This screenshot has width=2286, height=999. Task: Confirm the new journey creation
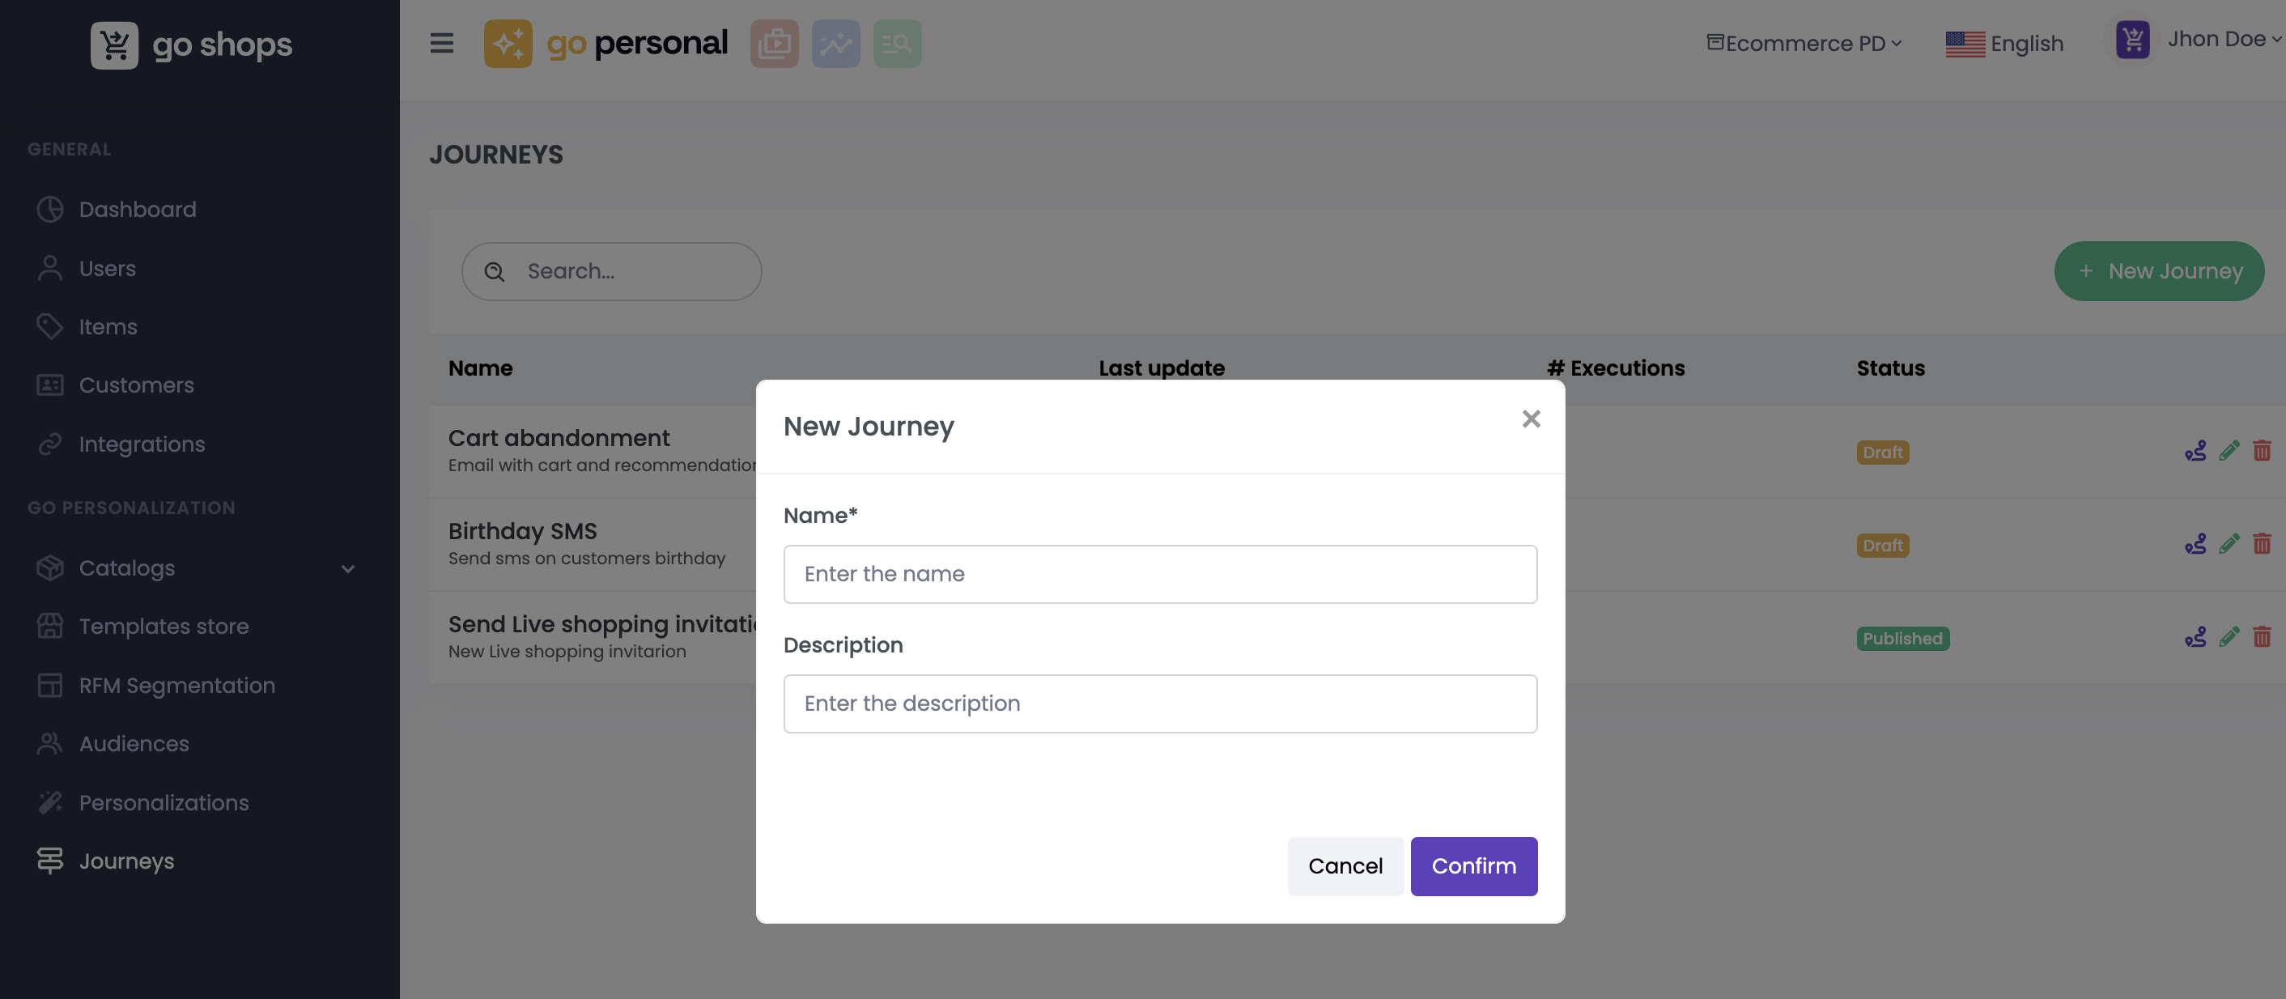1473,866
